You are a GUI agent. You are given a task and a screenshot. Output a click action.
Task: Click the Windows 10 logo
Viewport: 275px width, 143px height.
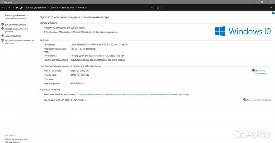click(x=243, y=31)
